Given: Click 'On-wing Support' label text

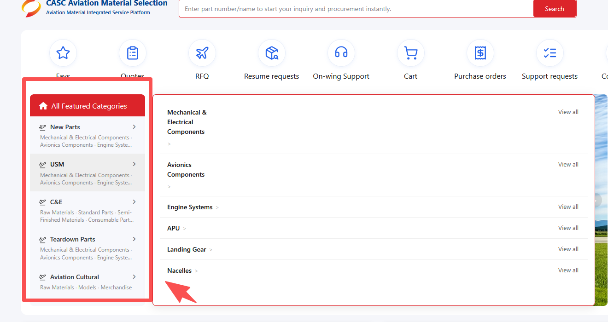Looking at the screenshot, I should (x=341, y=76).
